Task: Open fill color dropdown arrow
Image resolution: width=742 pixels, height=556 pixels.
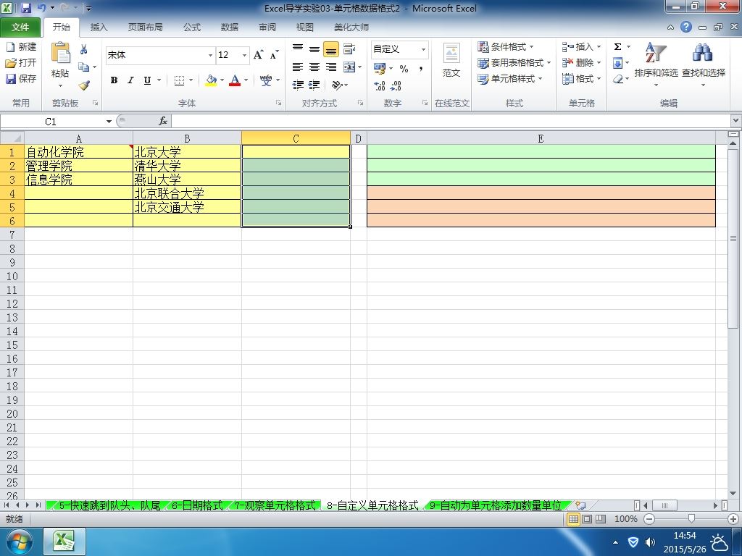Action: (x=222, y=80)
